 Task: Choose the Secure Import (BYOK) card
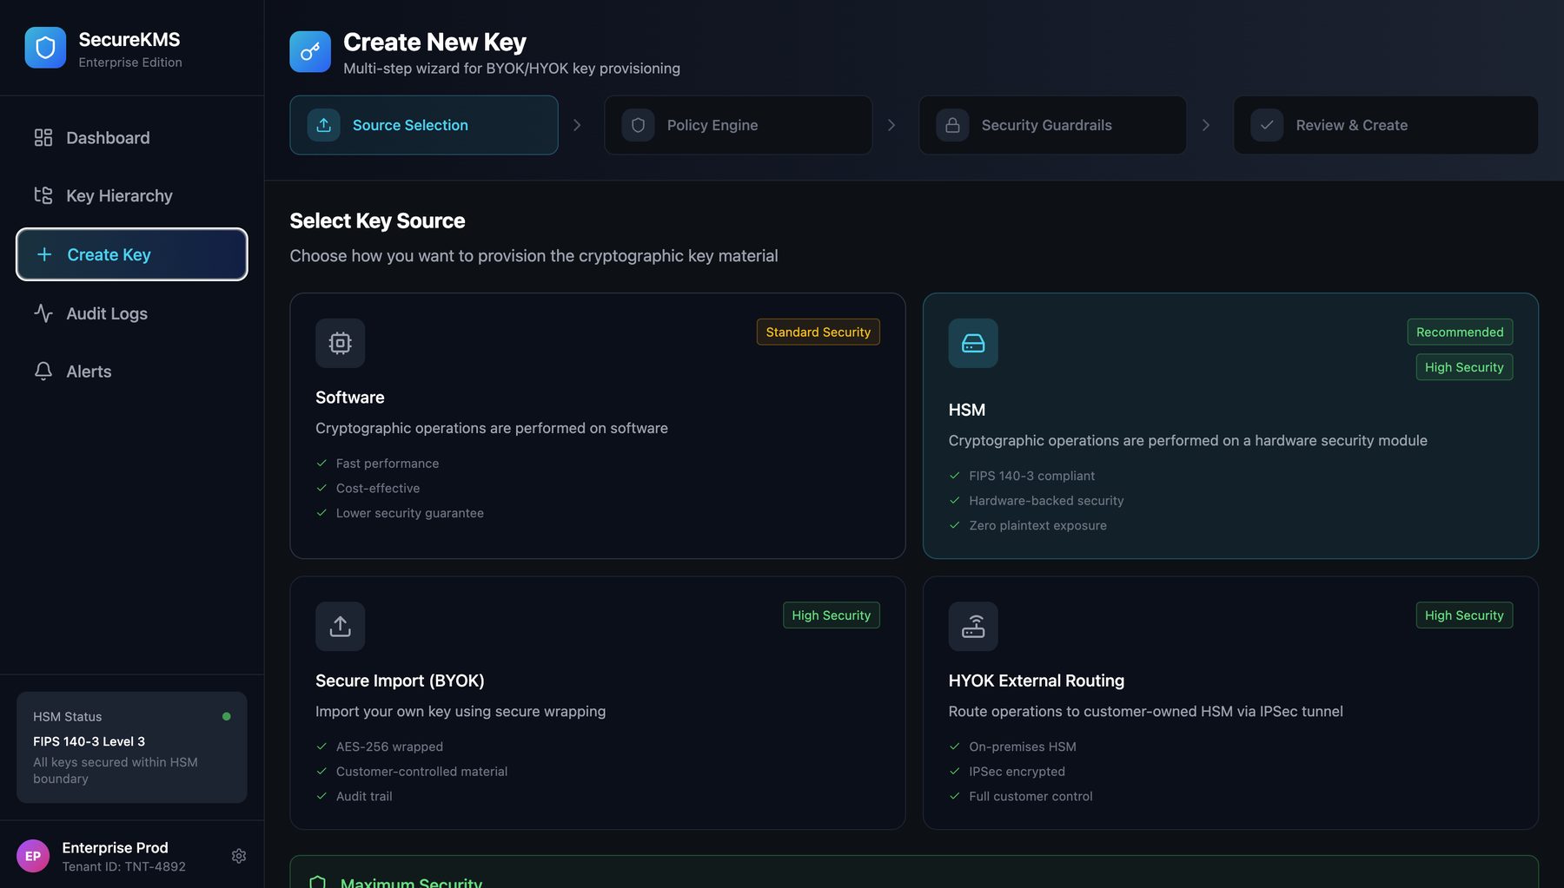598,703
